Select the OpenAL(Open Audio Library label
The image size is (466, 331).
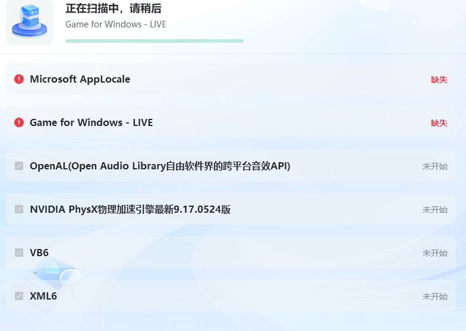coord(160,166)
